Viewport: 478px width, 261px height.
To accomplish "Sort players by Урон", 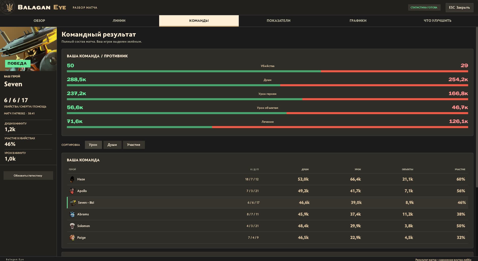I will point(93,145).
